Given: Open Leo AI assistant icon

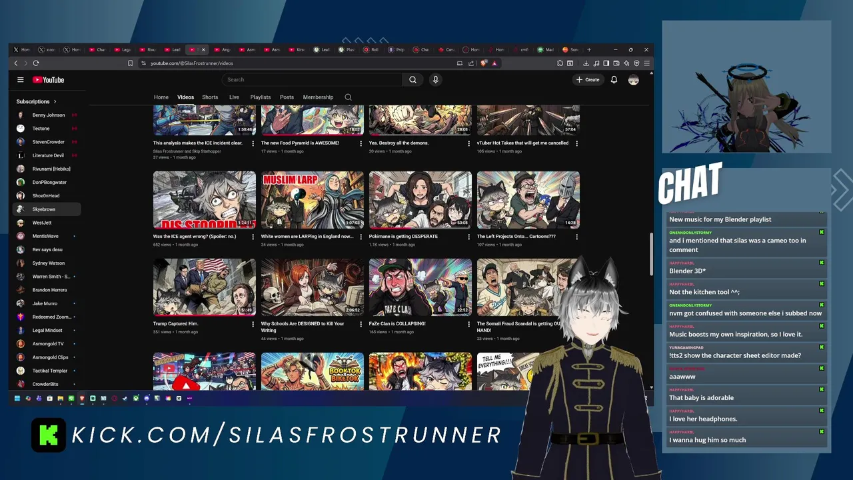Looking at the screenshot, I should [x=626, y=63].
